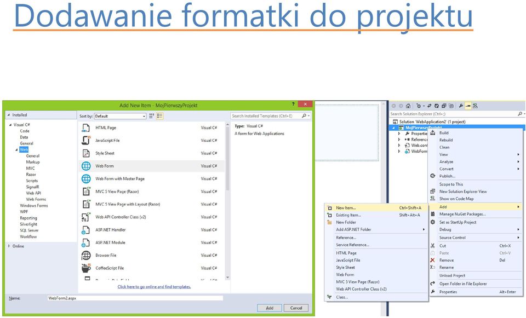Click the View Class Diagram icon
The width and height of the screenshot is (526, 318).
point(475,106)
